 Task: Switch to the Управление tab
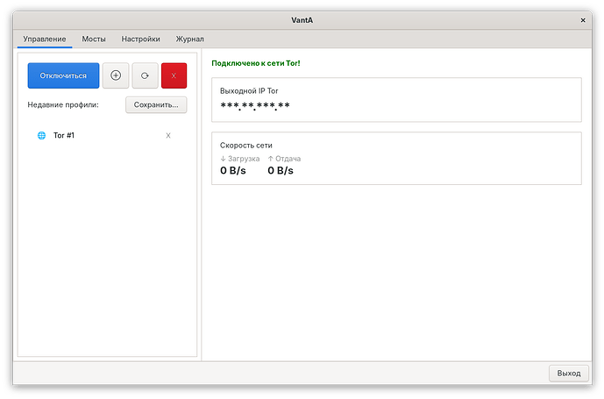[x=45, y=39]
